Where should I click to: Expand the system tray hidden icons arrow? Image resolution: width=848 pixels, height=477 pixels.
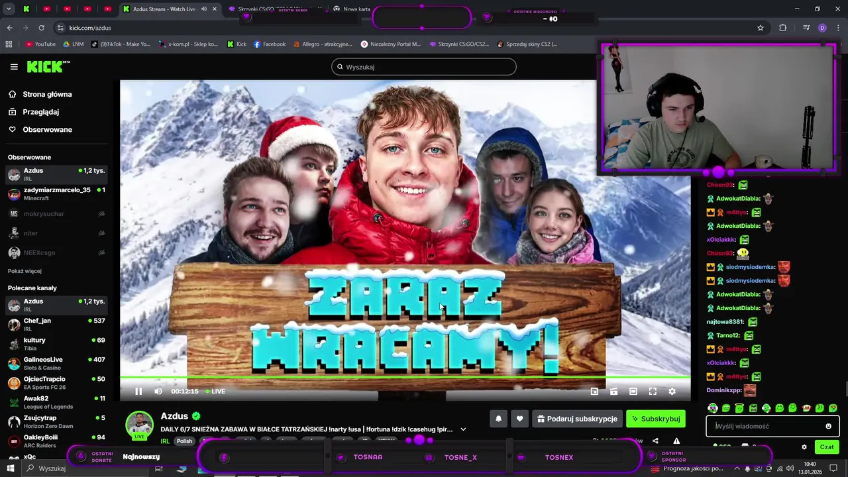[x=737, y=468]
